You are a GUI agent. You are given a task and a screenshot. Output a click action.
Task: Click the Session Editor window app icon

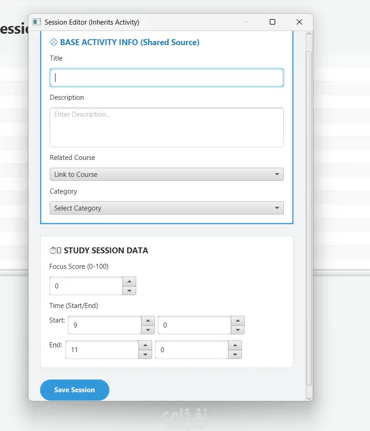click(37, 22)
